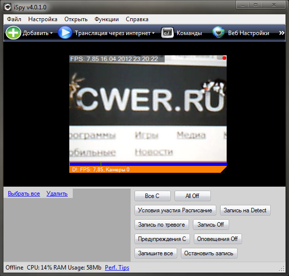Click the green plus Add icon
This screenshot has width=289, height=276.
[13, 33]
